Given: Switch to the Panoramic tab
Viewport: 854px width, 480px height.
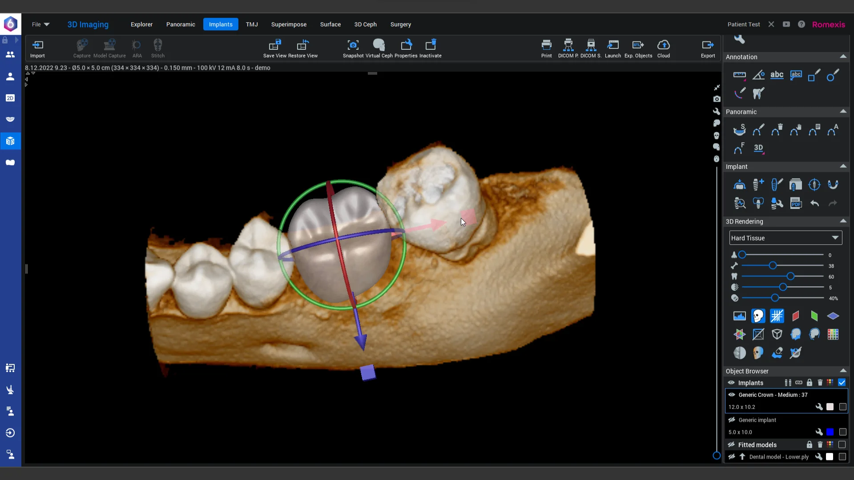Looking at the screenshot, I should pyautogui.click(x=181, y=24).
